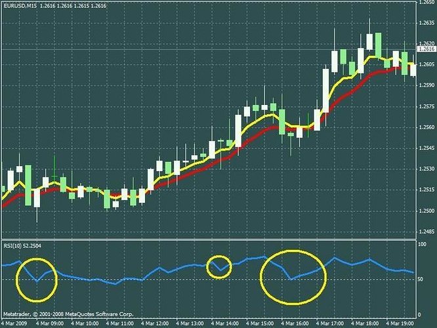This screenshot has height=328, width=437.
Task: Click price level 1.2515 on the axis
Action: pos(427,190)
